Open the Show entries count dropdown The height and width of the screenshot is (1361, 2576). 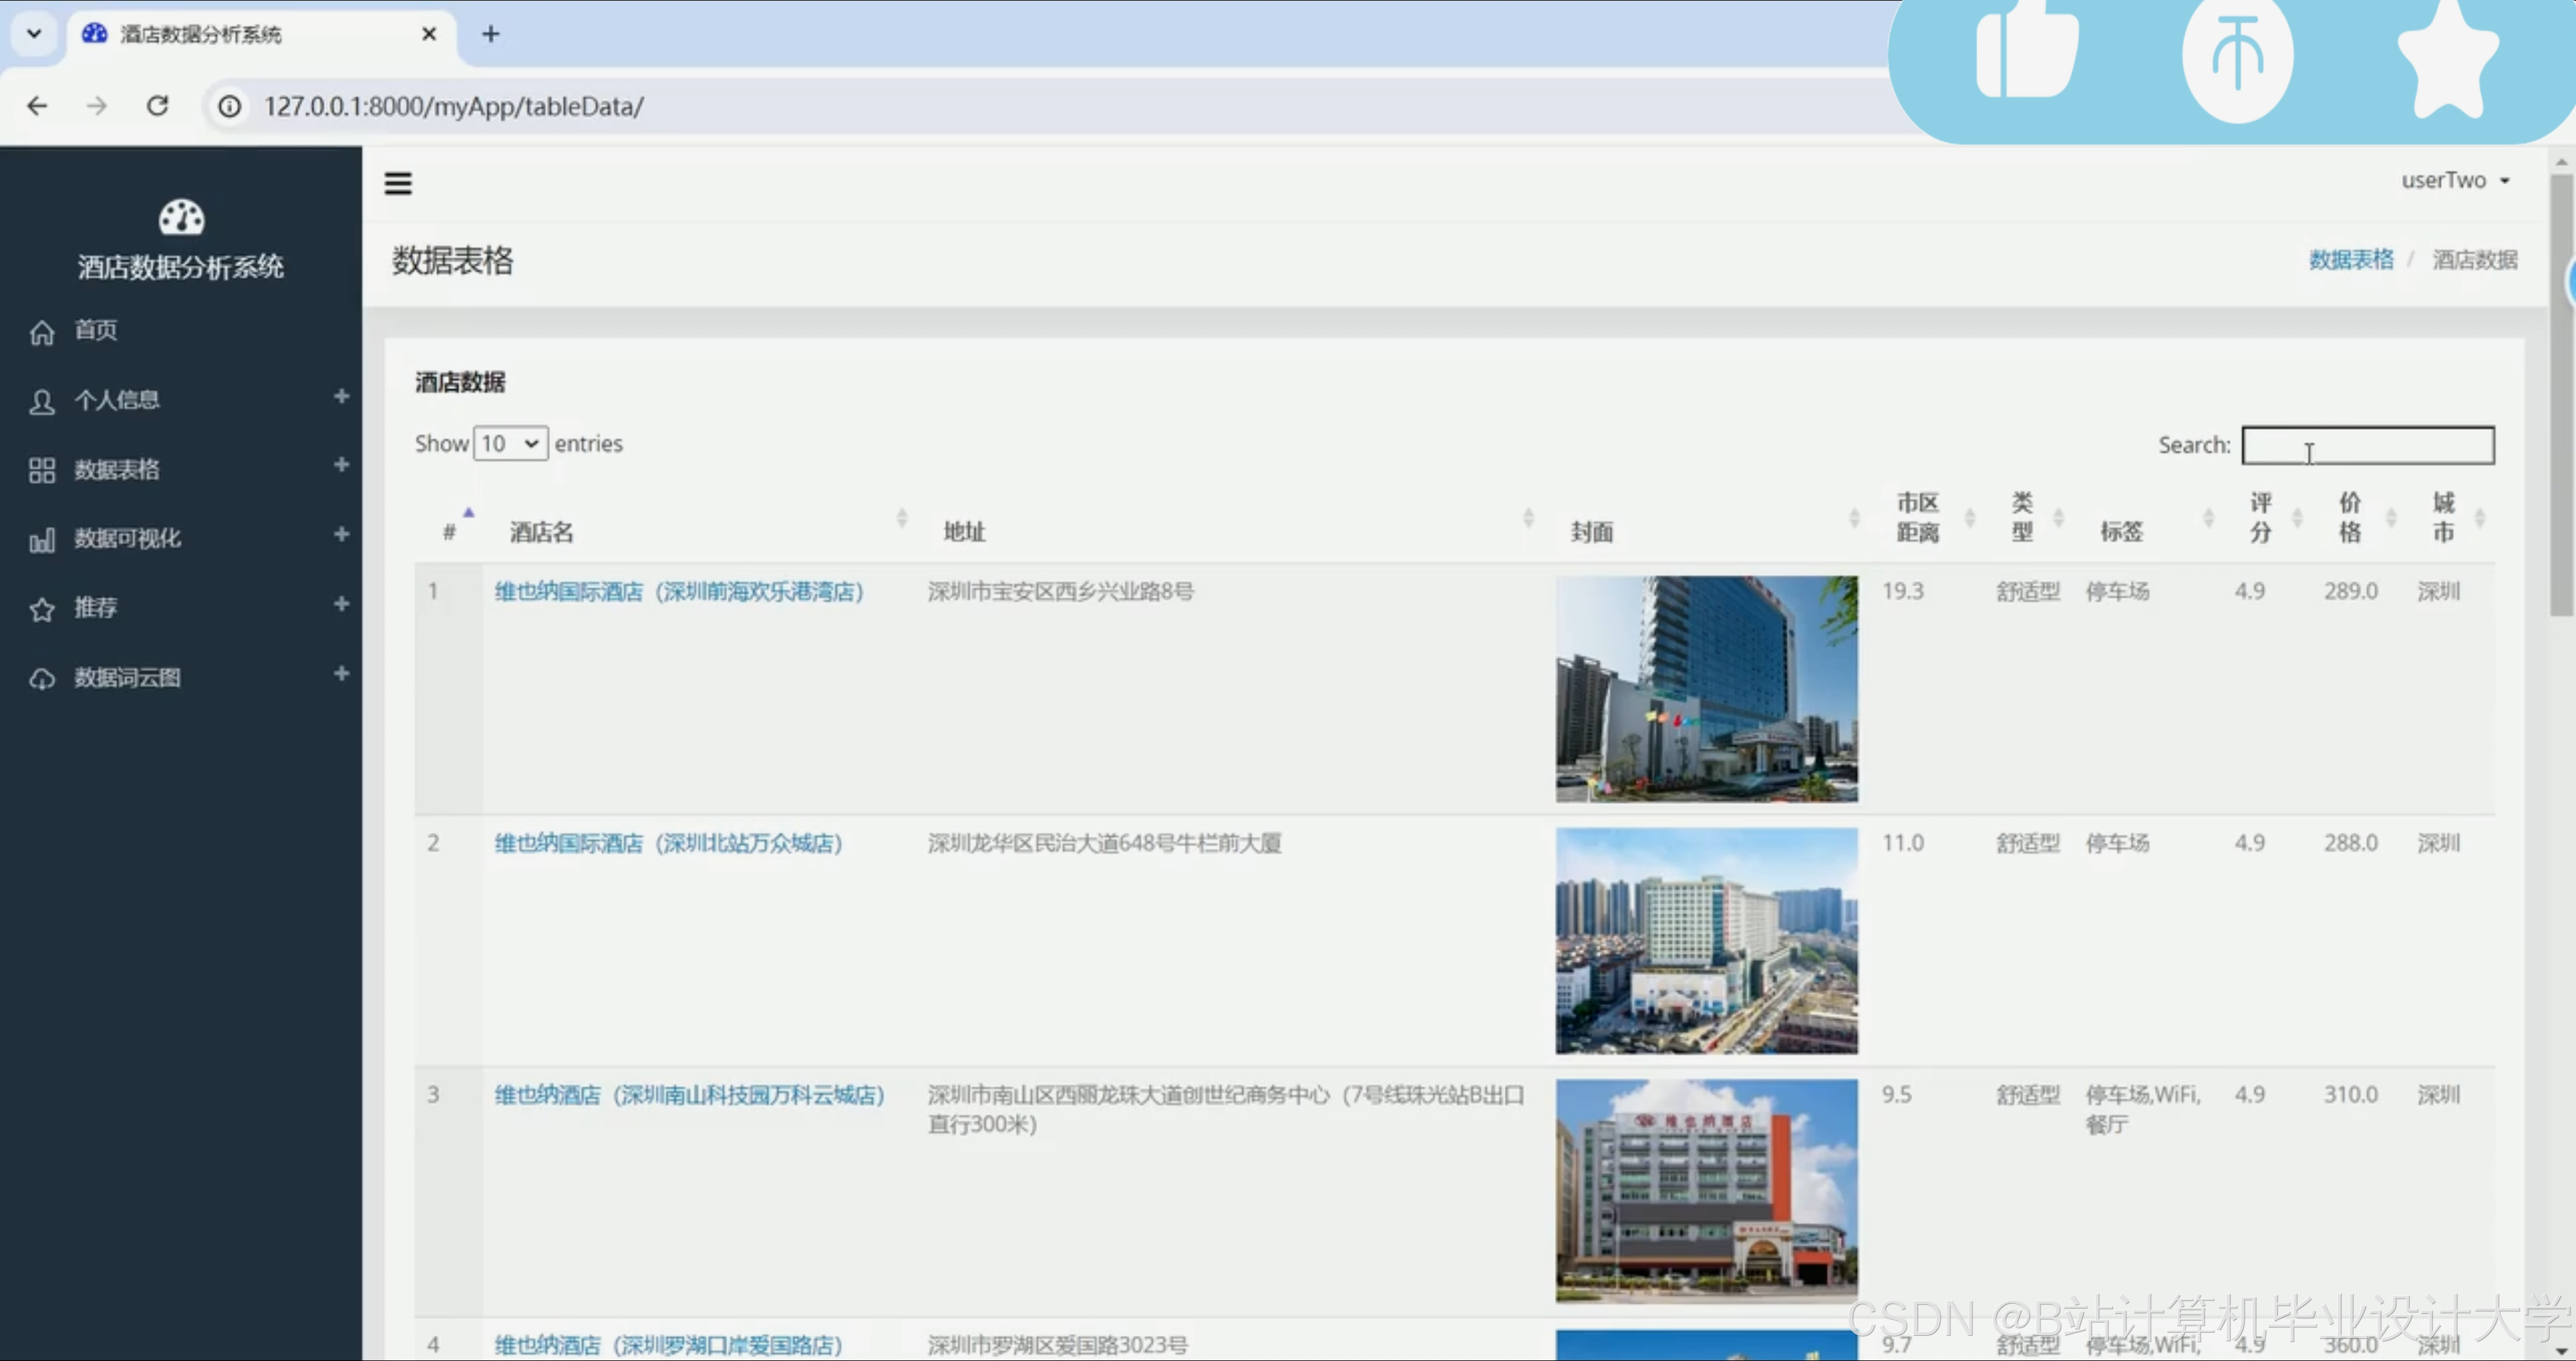pos(510,443)
